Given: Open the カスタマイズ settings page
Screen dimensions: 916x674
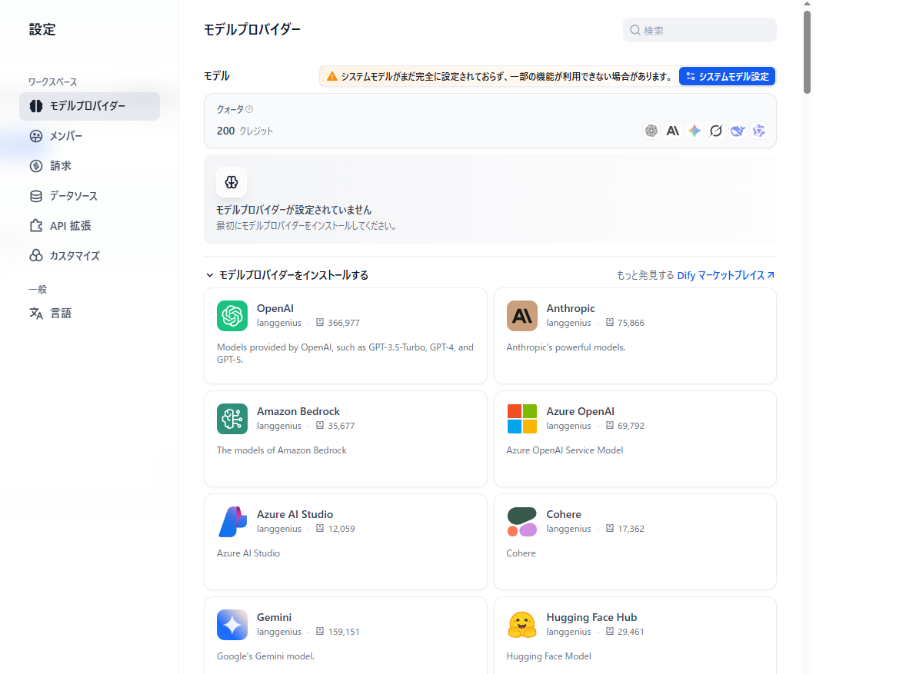Looking at the screenshot, I should [74, 256].
